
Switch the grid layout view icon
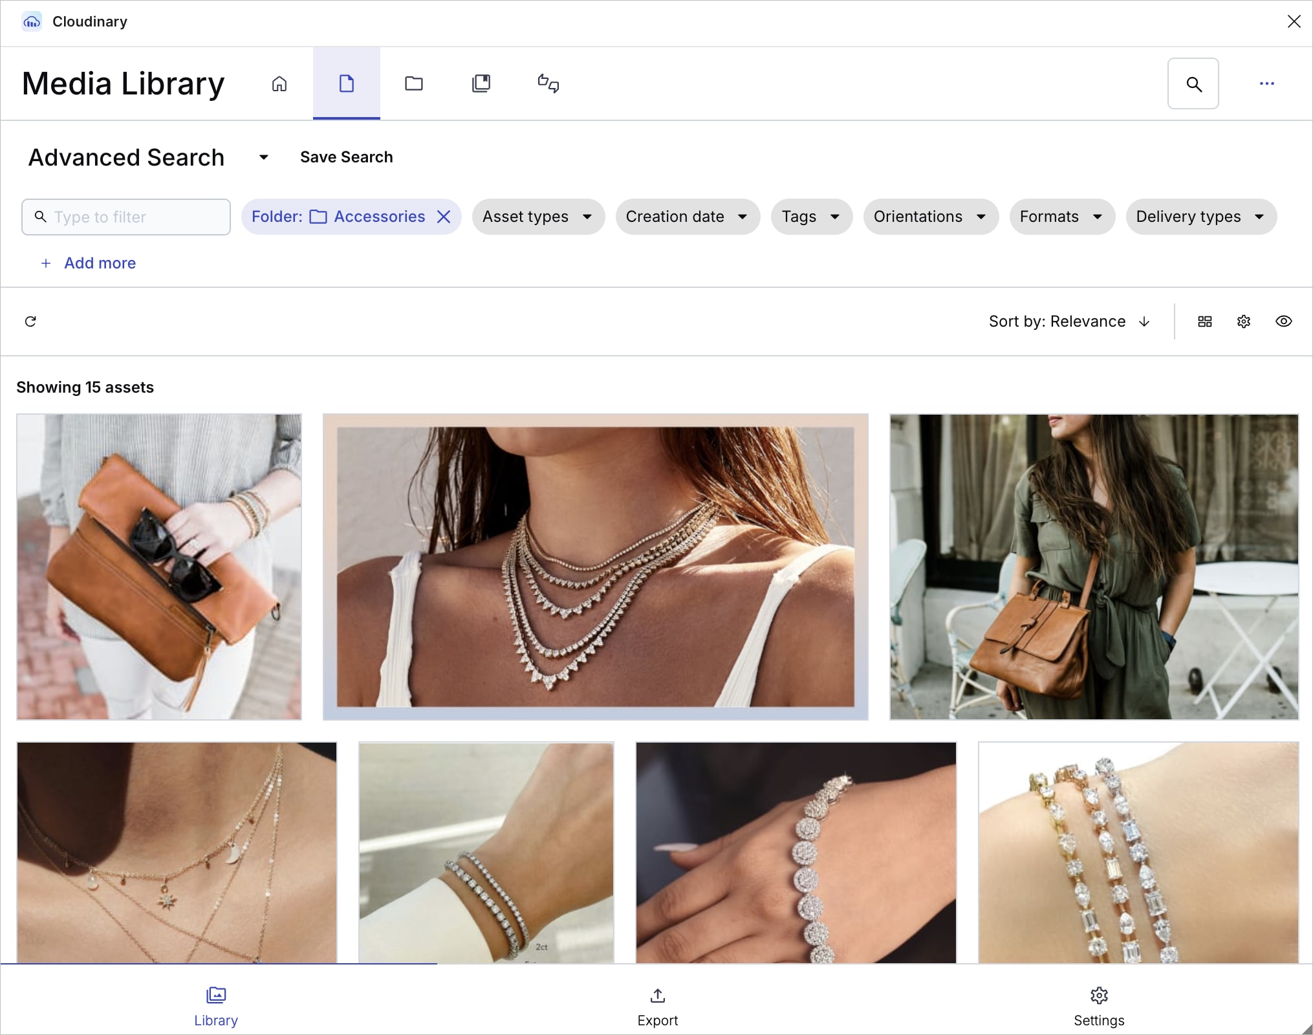(1204, 321)
